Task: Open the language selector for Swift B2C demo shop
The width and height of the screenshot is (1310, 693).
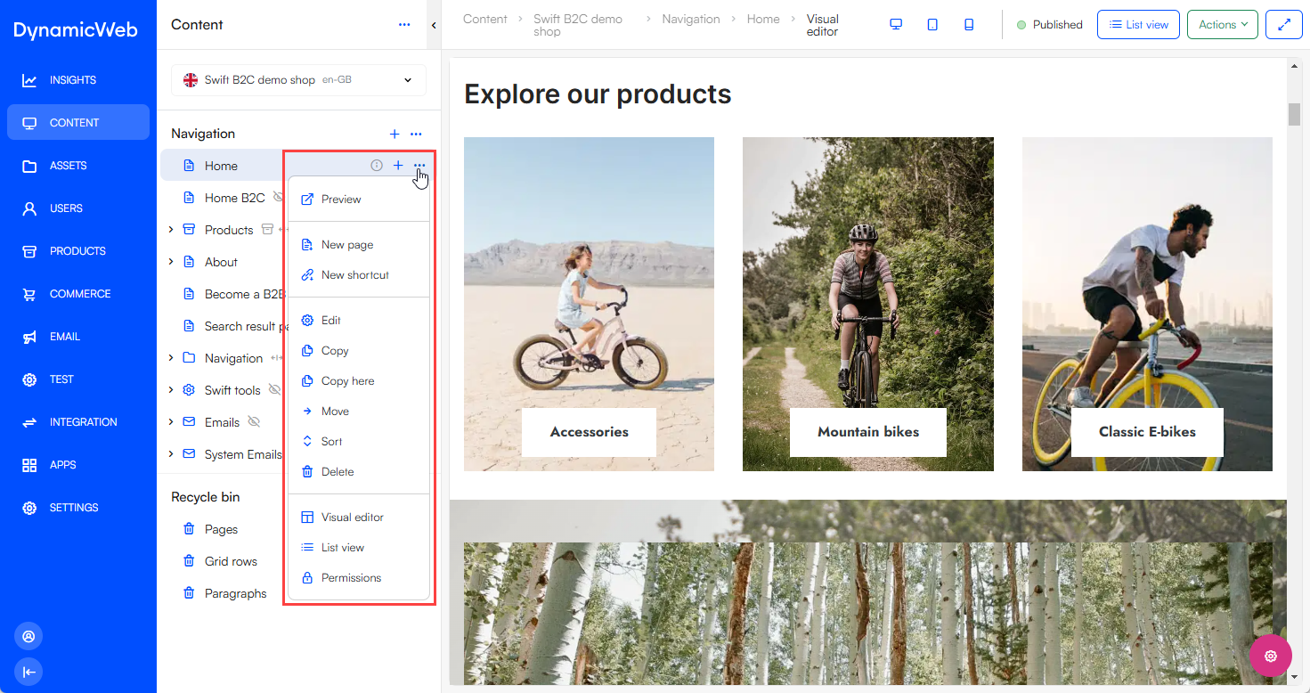Action: pyautogui.click(x=408, y=79)
